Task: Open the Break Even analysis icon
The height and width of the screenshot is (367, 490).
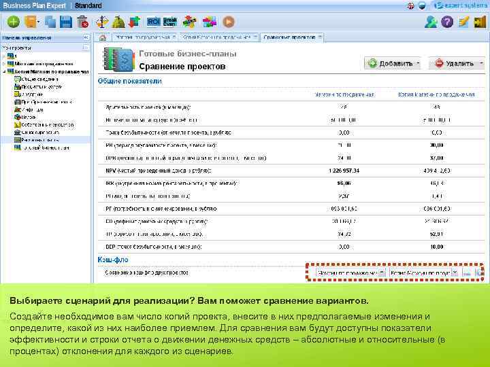Action: [169, 22]
